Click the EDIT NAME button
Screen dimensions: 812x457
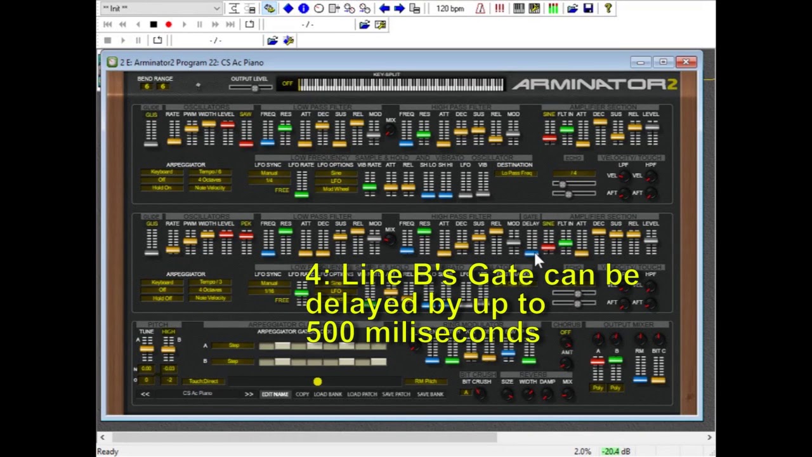pyautogui.click(x=275, y=394)
